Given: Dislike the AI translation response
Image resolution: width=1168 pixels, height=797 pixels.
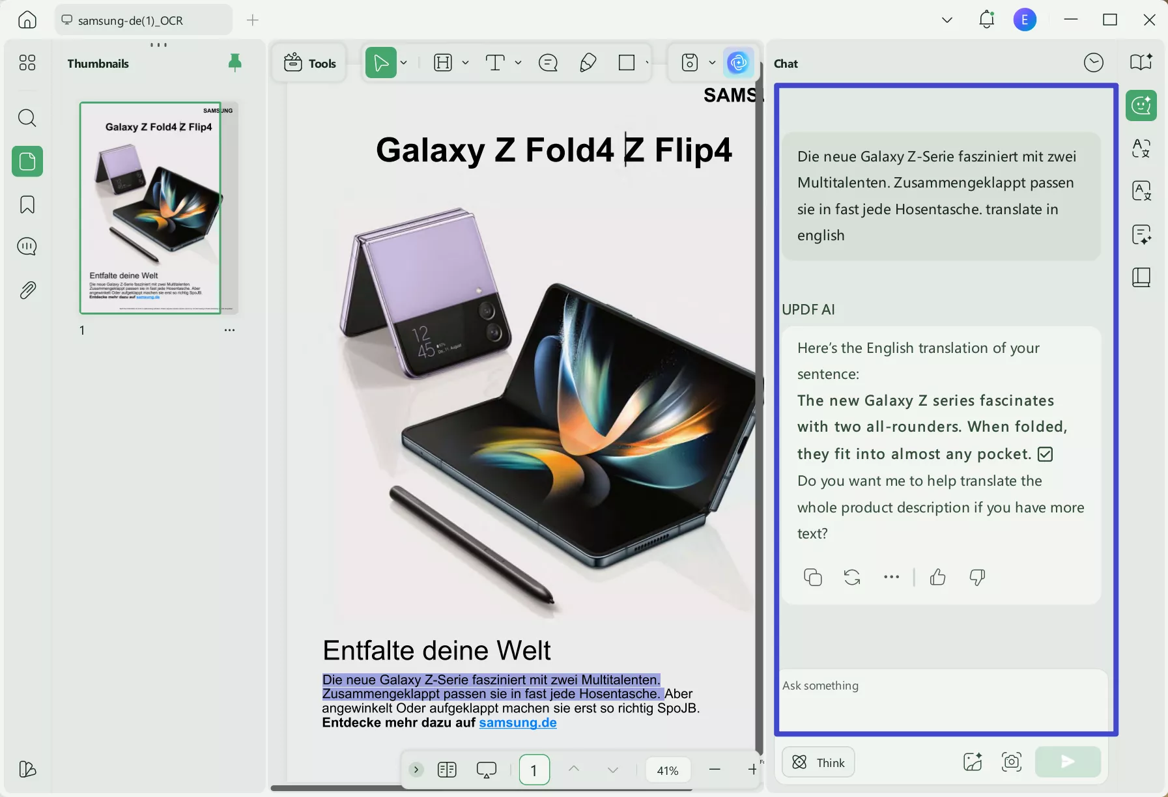Looking at the screenshot, I should [x=977, y=577].
